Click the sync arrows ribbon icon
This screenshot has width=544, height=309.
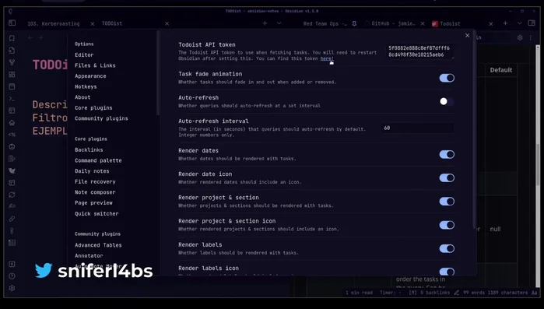pyautogui.click(x=12, y=195)
